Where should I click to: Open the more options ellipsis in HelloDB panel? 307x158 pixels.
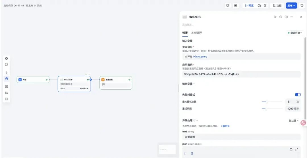click(292, 17)
